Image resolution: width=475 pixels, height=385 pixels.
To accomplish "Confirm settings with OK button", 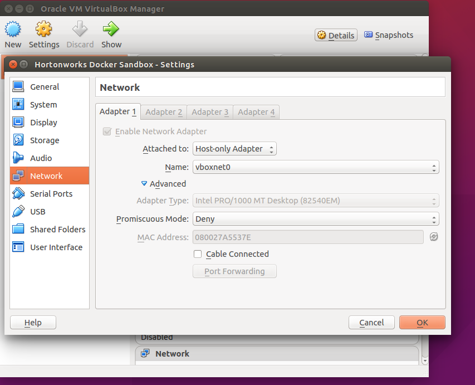I will [x=422, y=322].
